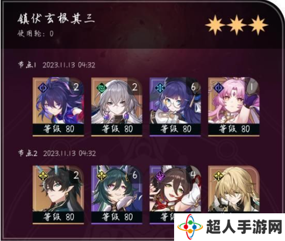Open the green-haired Yukong character card
The height and width of the screenshot is (241, 285).
click(x=117, y=195)
